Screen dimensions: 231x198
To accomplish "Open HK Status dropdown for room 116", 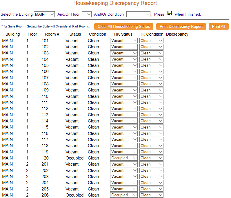I will (x=124, y=133).
